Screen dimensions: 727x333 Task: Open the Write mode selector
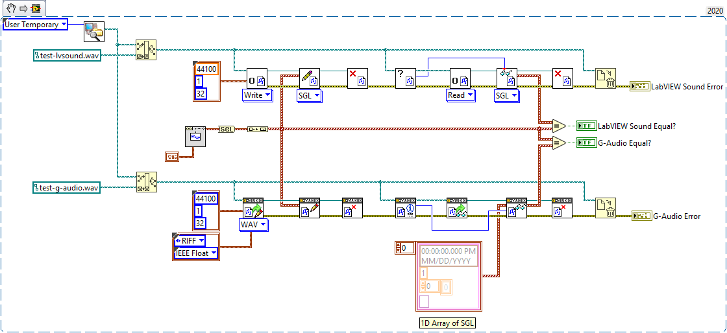(257, 95)
